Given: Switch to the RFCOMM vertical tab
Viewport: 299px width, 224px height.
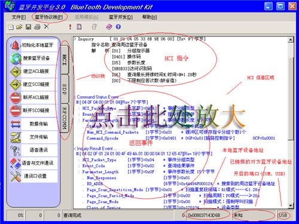Looking at the screenshot, I should click(65, 118).
